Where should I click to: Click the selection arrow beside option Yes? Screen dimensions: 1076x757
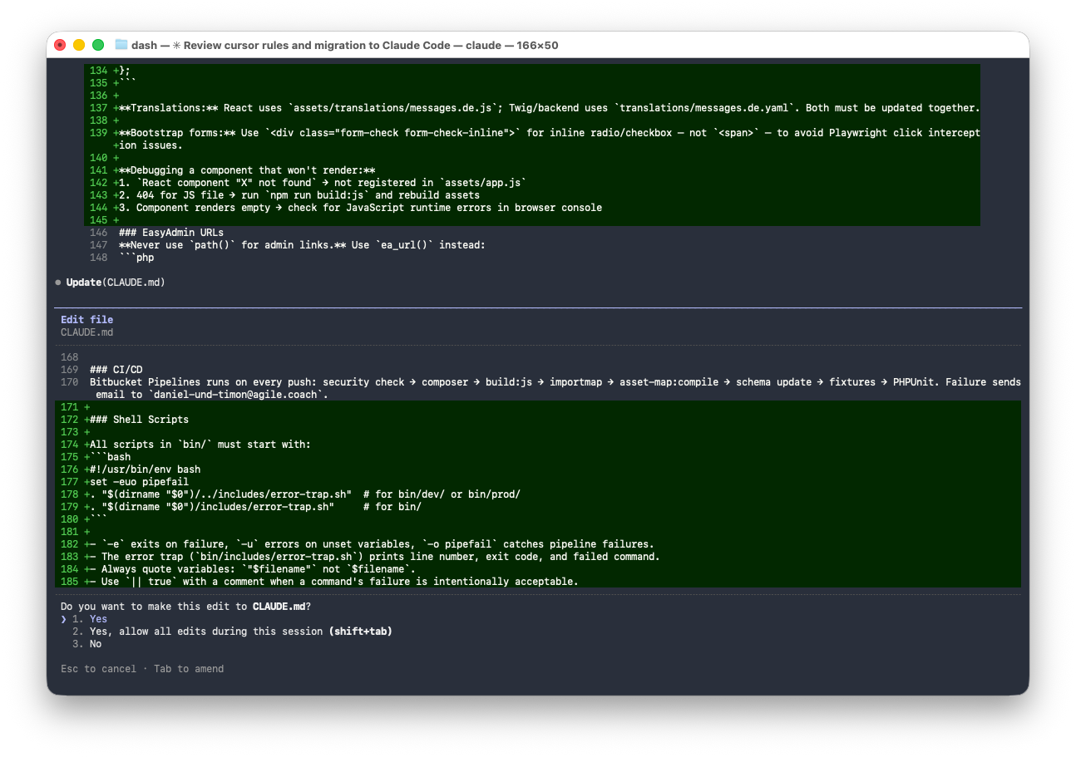63,619
